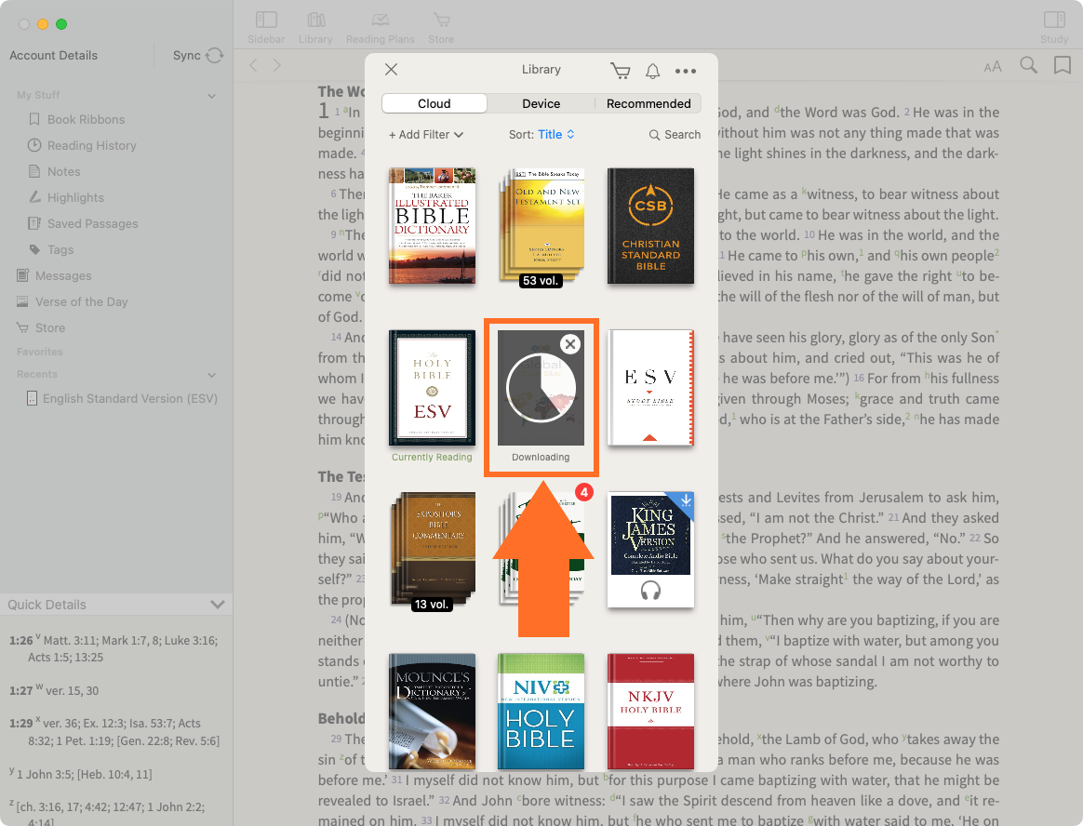Open the NIV Holy Bible cover

tap(541, 712)
